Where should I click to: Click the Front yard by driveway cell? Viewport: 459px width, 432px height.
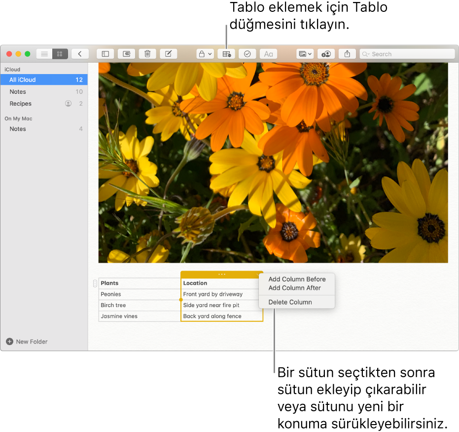coord(221,294)
